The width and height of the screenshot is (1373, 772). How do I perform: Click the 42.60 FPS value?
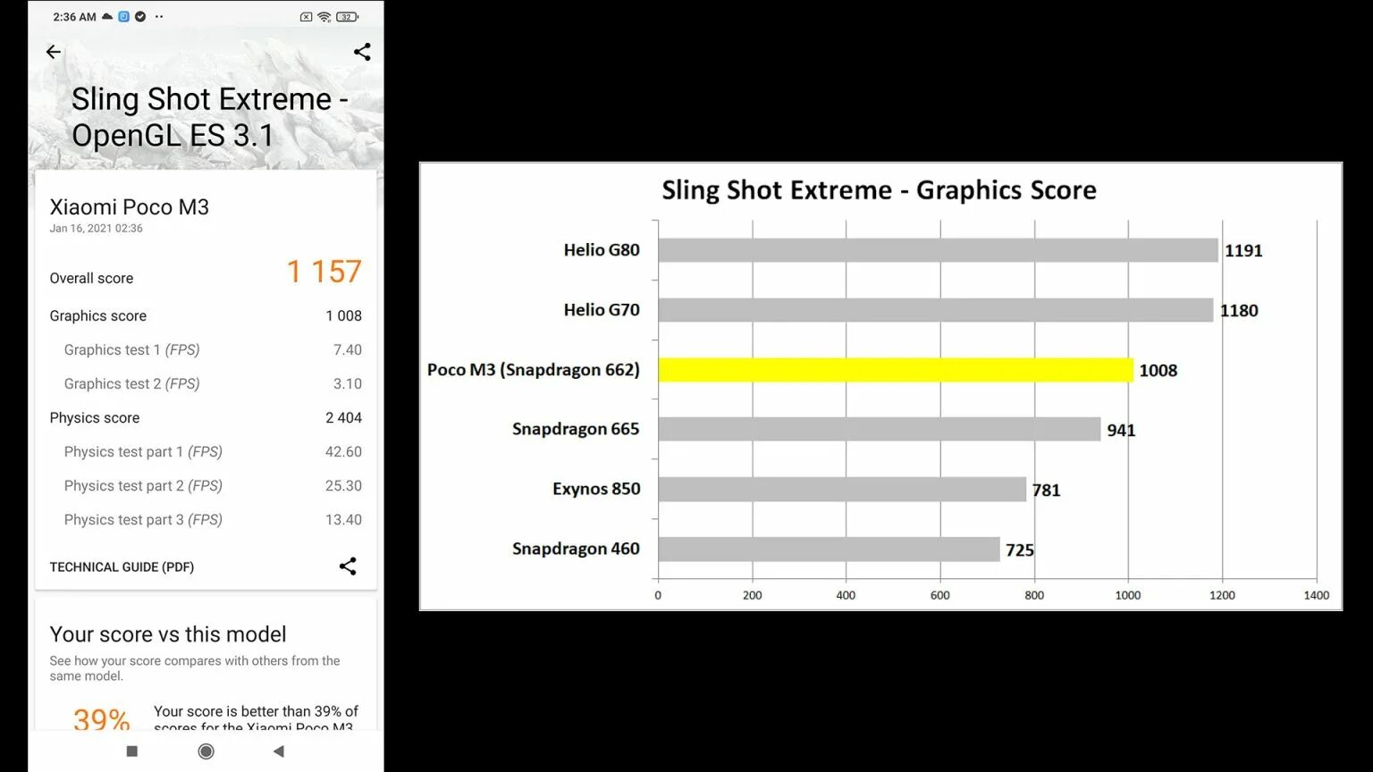[343, 452]
